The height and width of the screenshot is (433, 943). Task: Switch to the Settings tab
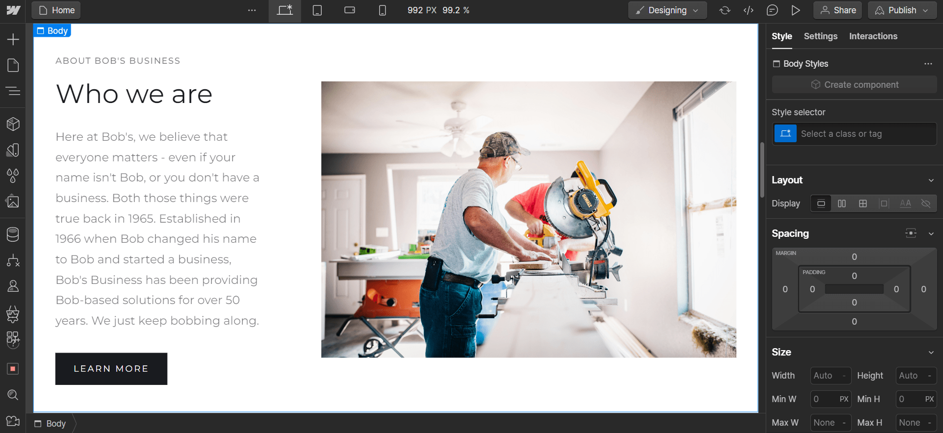tap(820, 36)
